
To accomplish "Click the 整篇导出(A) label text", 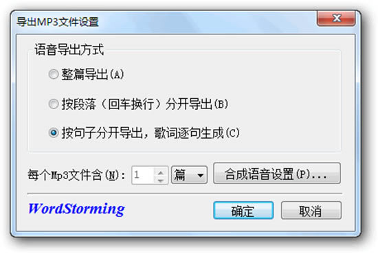I will [x=93, y=74].
